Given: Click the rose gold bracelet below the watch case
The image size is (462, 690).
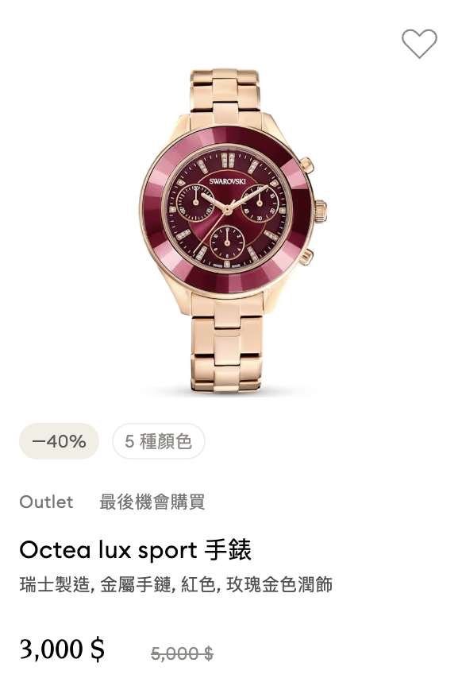Looking at the screenshot, I should click(226, 347).
